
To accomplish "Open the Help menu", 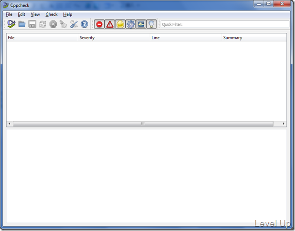I will point(67,14).
